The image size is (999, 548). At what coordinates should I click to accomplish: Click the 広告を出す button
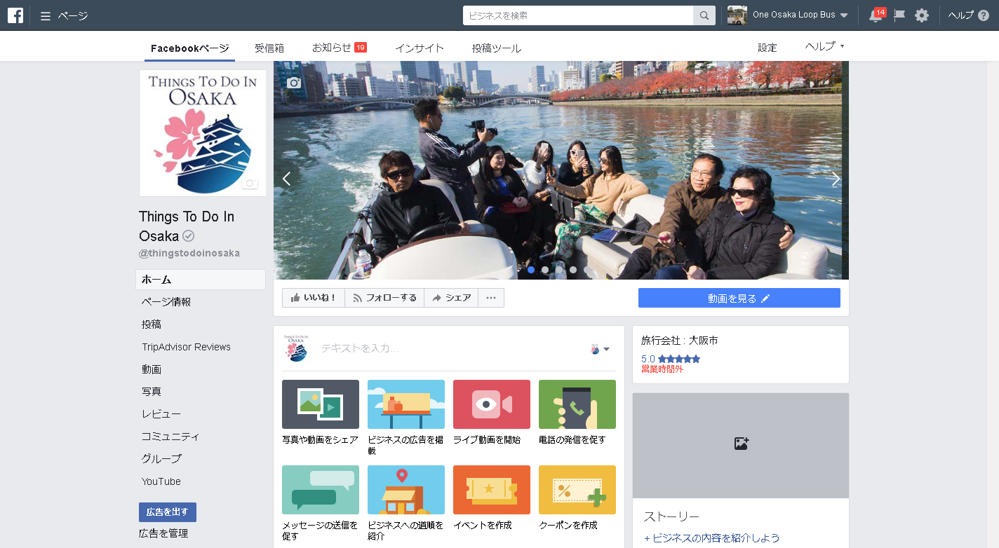tap(168, 512)
